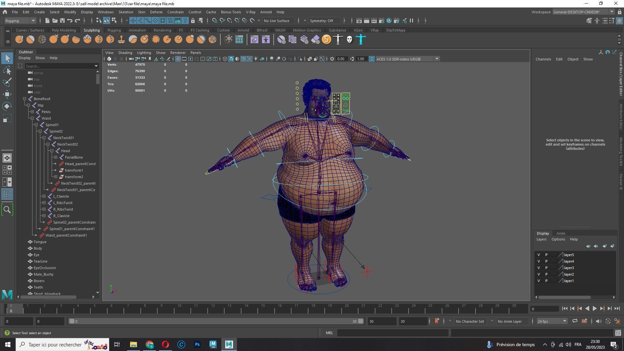Screen dimensions: 624x351
Task: Open the viewport Shading menu
Action: [x=125, y=53]
